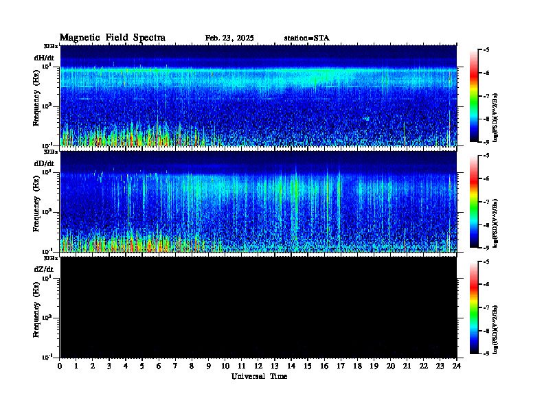
Task: Click the color scale bar beside dZ/dt plot
Action: click(474, 307)
